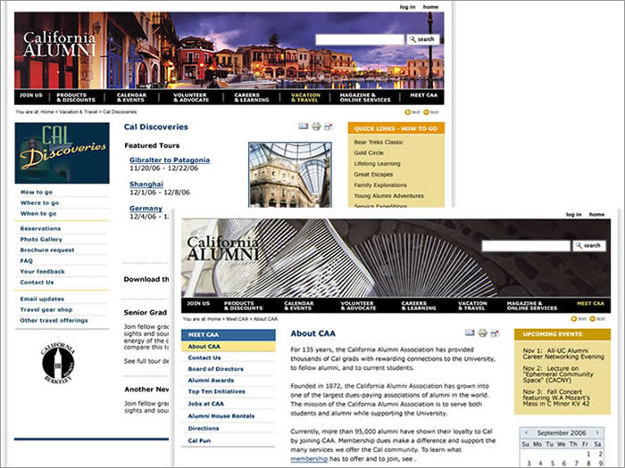This screenshot has height=468, width=625.
Task: Click the Cal Discoveries banner image
Action: pyautogui.click(x=62, y=152)
